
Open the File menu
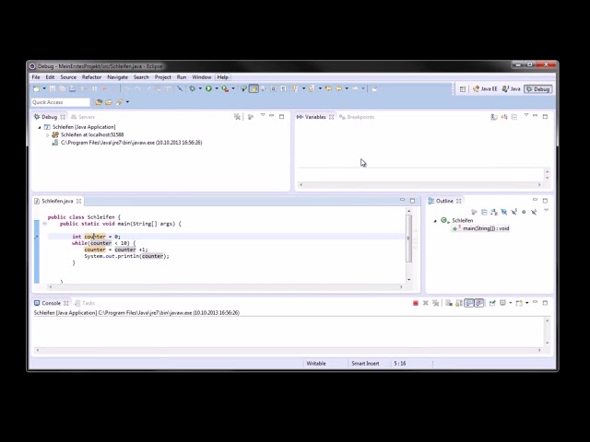click(x=36, y=77)
